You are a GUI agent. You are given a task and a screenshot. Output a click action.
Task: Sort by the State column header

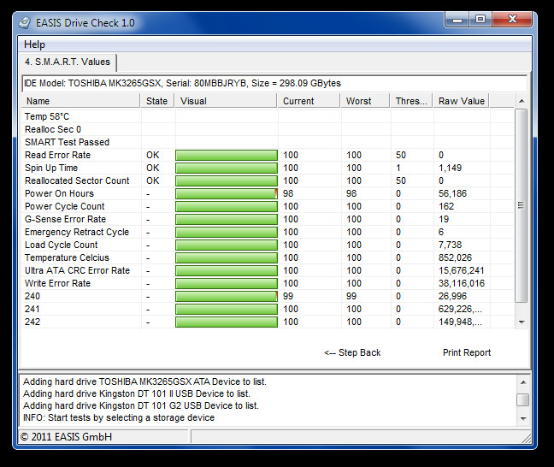157,101
